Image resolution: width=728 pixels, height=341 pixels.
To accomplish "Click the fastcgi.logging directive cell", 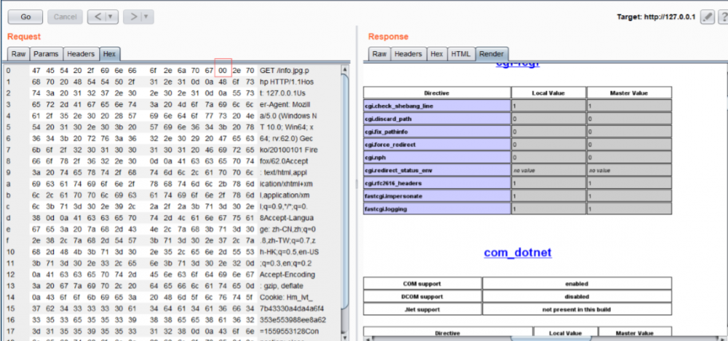I will [x=436, y=209].
